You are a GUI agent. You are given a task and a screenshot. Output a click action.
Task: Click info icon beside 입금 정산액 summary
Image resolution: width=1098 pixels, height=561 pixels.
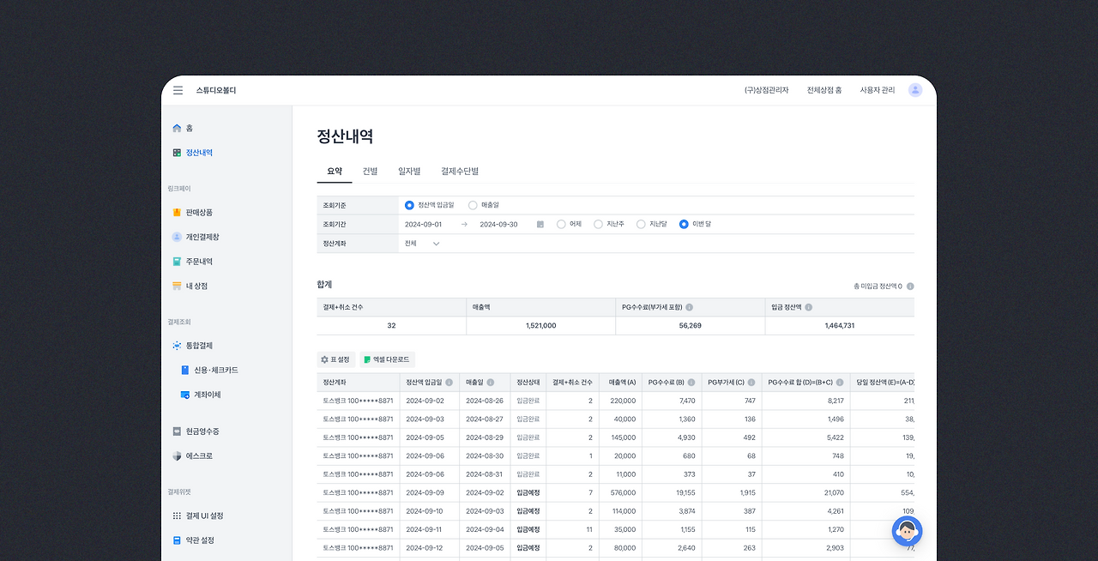[x=809, y=307]
